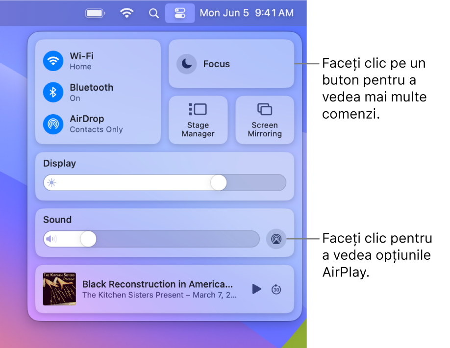450x348 pixels.
Task: Click the Wi-Fi icon in Control Center
Action: point(53,61)
